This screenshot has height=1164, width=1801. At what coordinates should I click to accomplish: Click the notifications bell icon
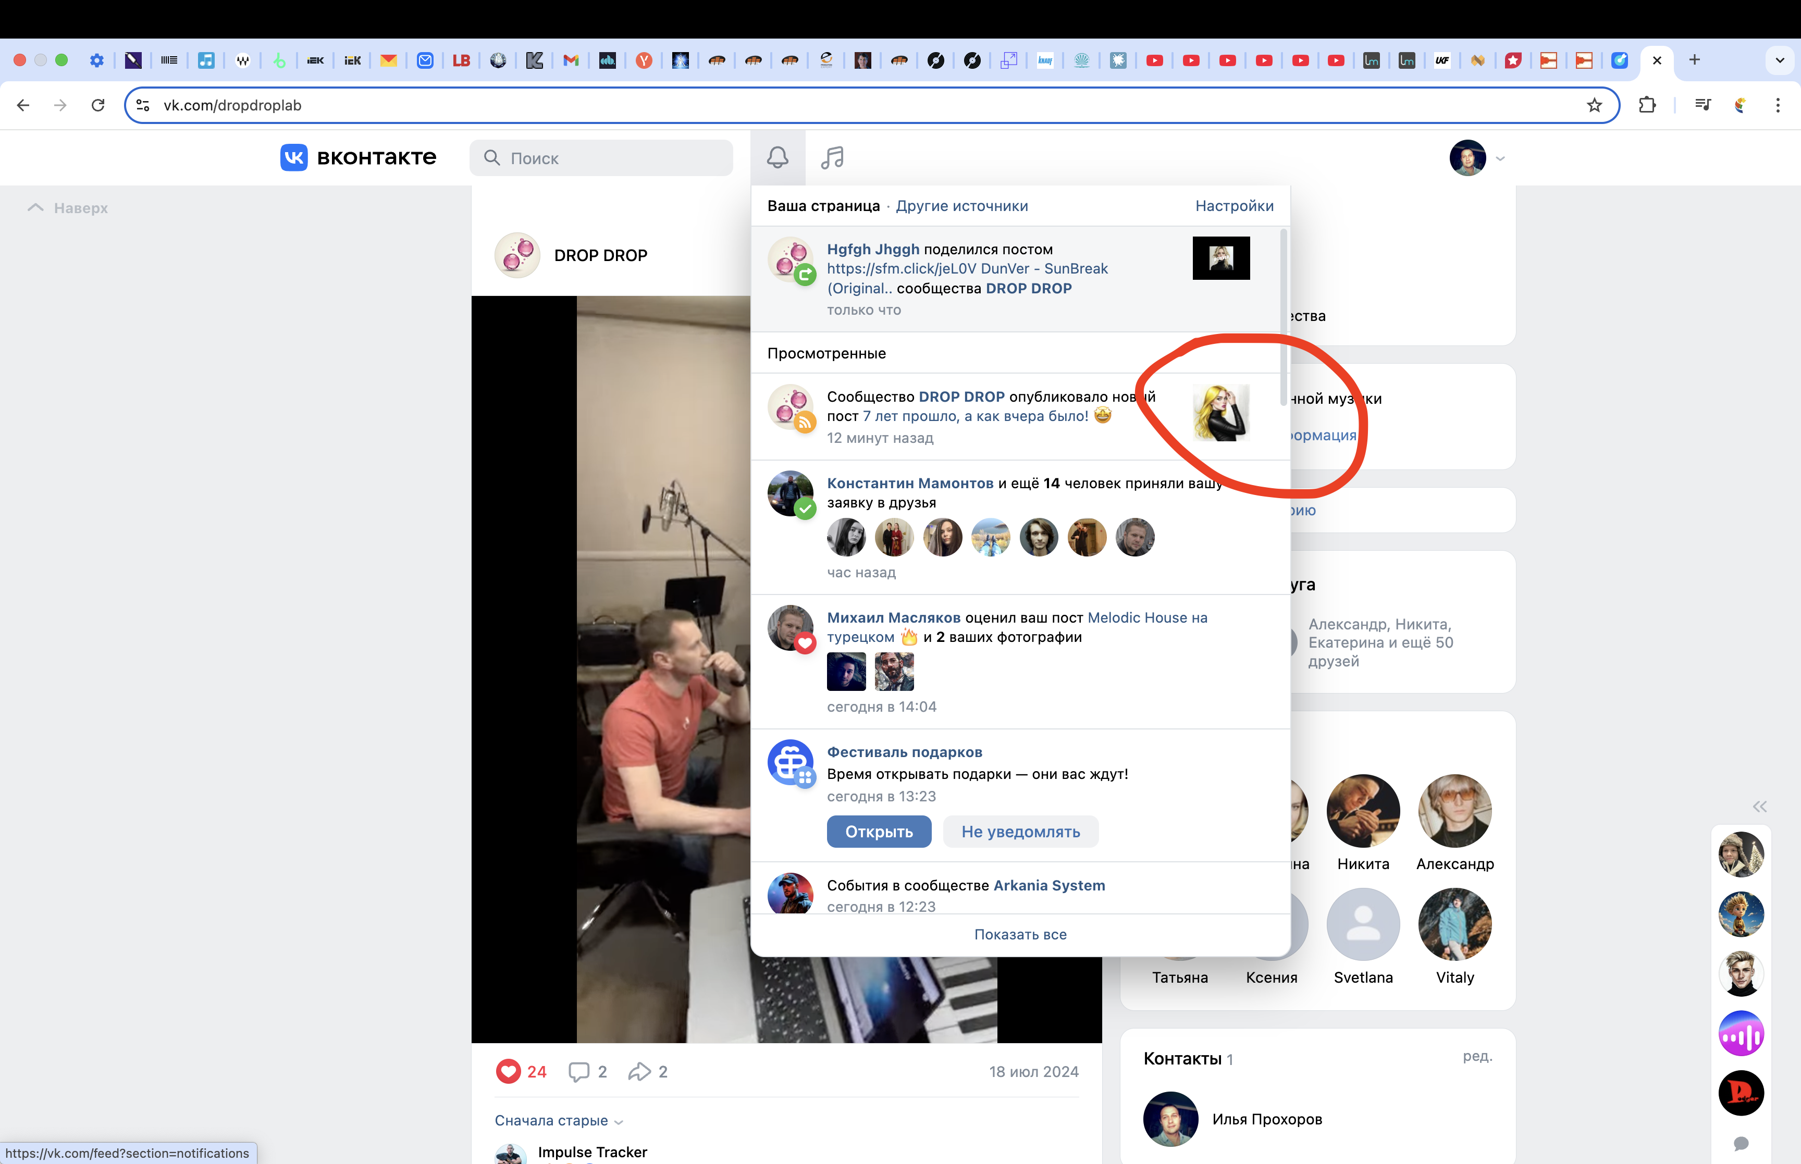pyautogui.click(x=777, y=157)
